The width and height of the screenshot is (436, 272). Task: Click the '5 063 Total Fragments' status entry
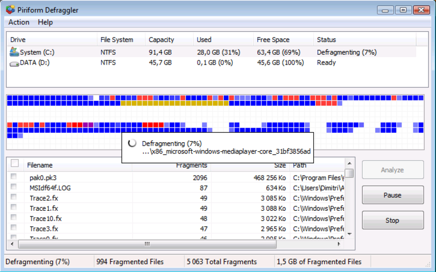pyautogui.click(x=221, y=262)
